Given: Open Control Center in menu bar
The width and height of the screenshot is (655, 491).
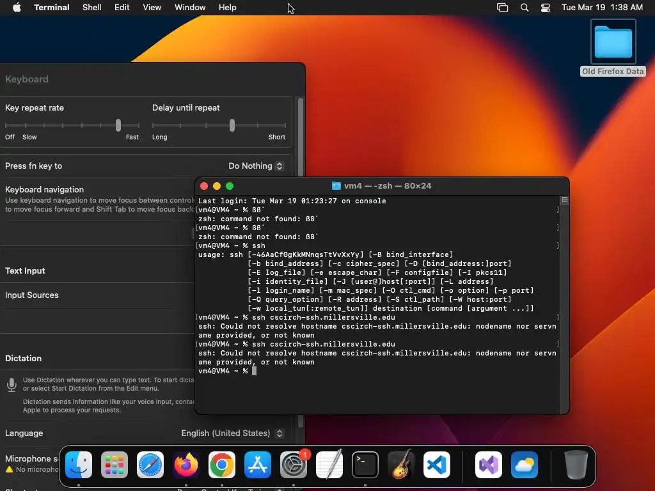Looking at the screenshot, I should [x=546, y=8].
